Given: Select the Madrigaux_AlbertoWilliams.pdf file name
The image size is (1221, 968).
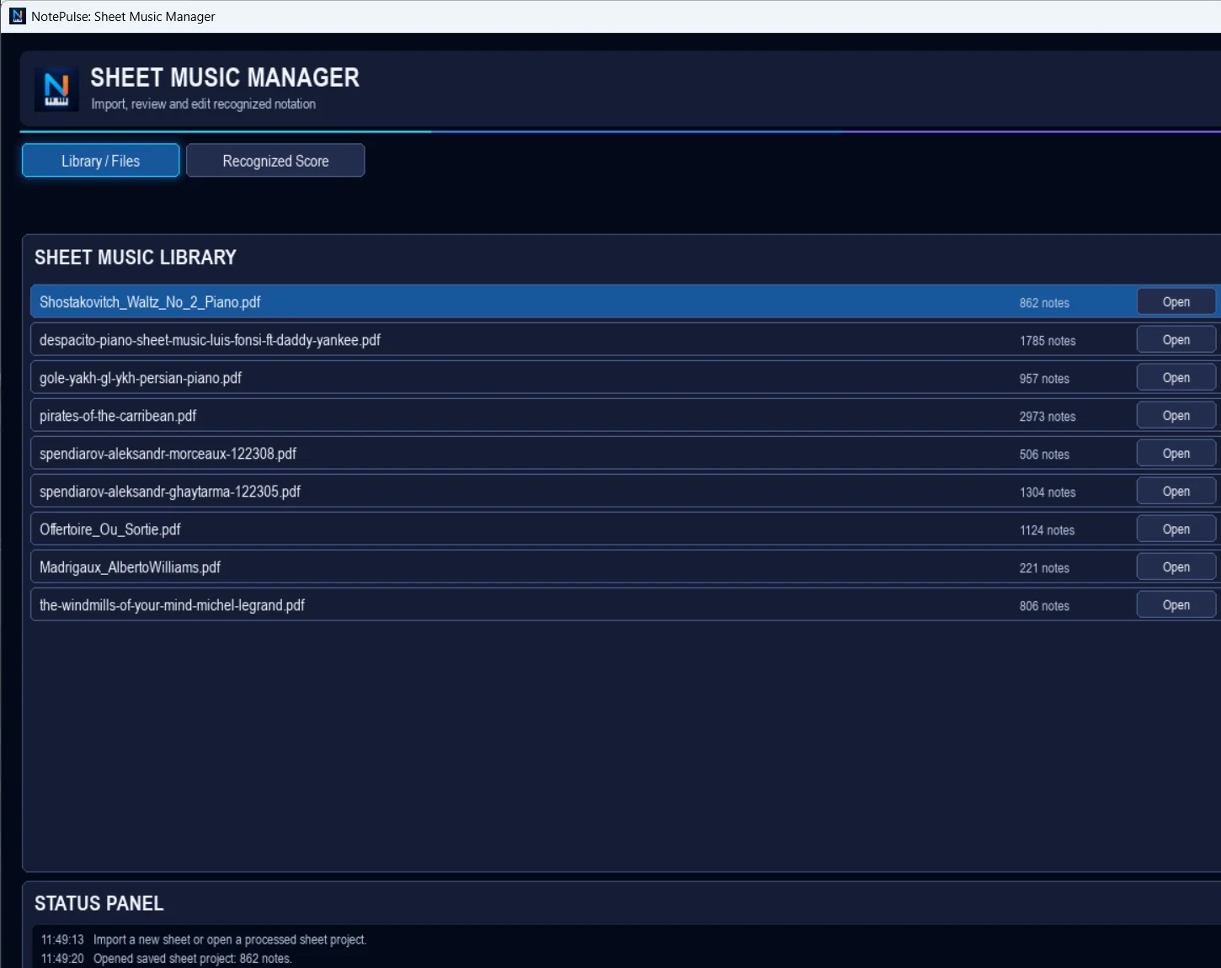Looking at the screenshot, I should [130, 567].
